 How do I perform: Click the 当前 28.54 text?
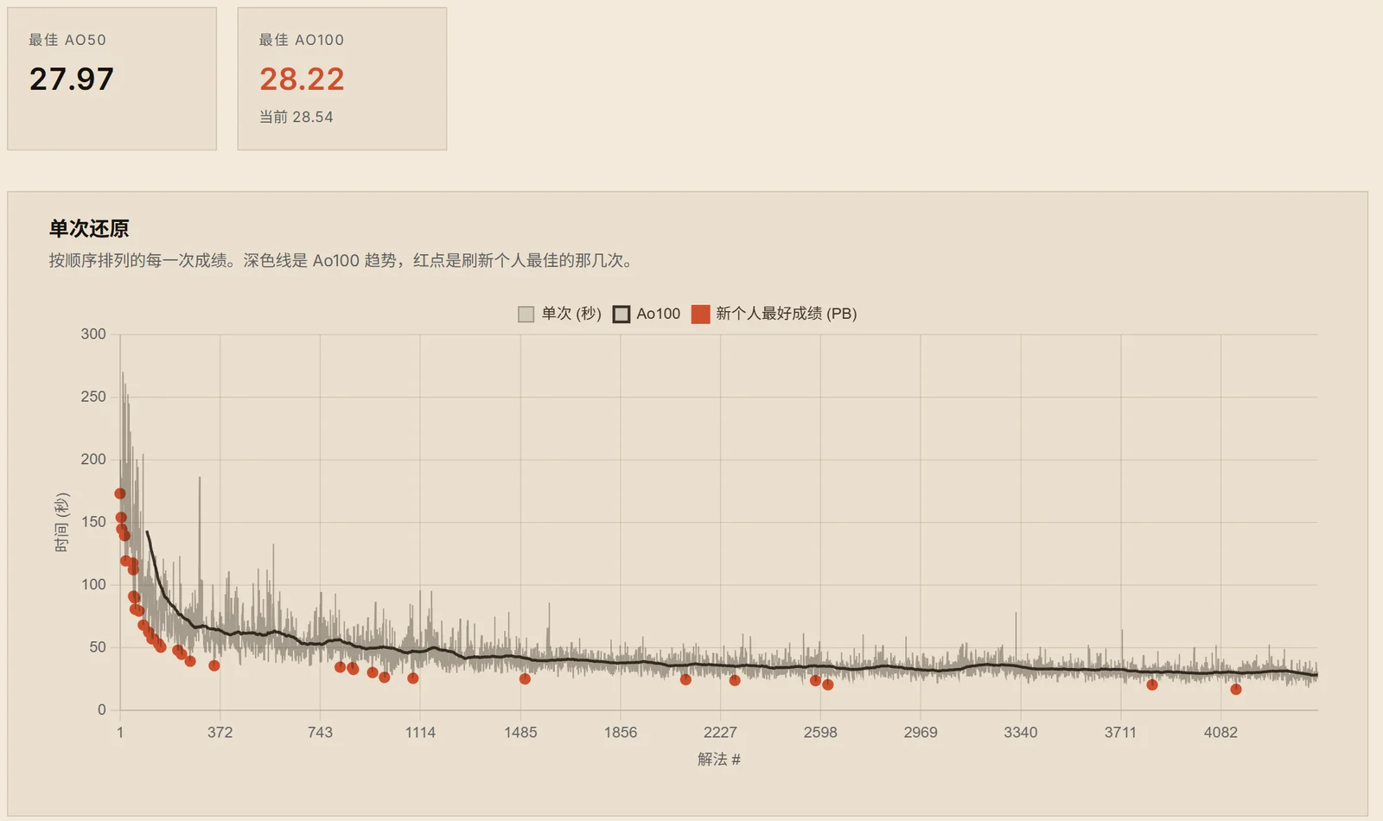pos(296,117)
